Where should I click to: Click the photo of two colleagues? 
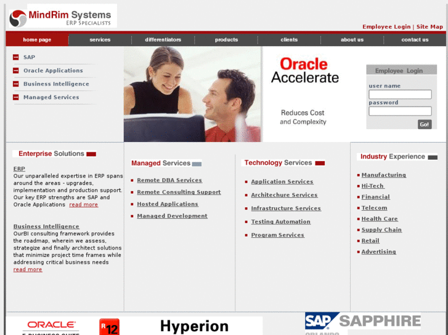(x=192, y=94)
